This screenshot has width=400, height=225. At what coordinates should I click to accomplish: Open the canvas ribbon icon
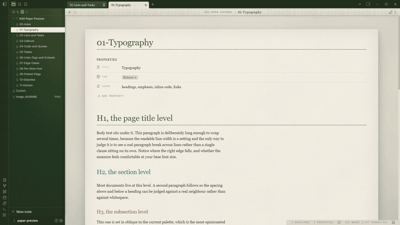click(x=4, y=192)
